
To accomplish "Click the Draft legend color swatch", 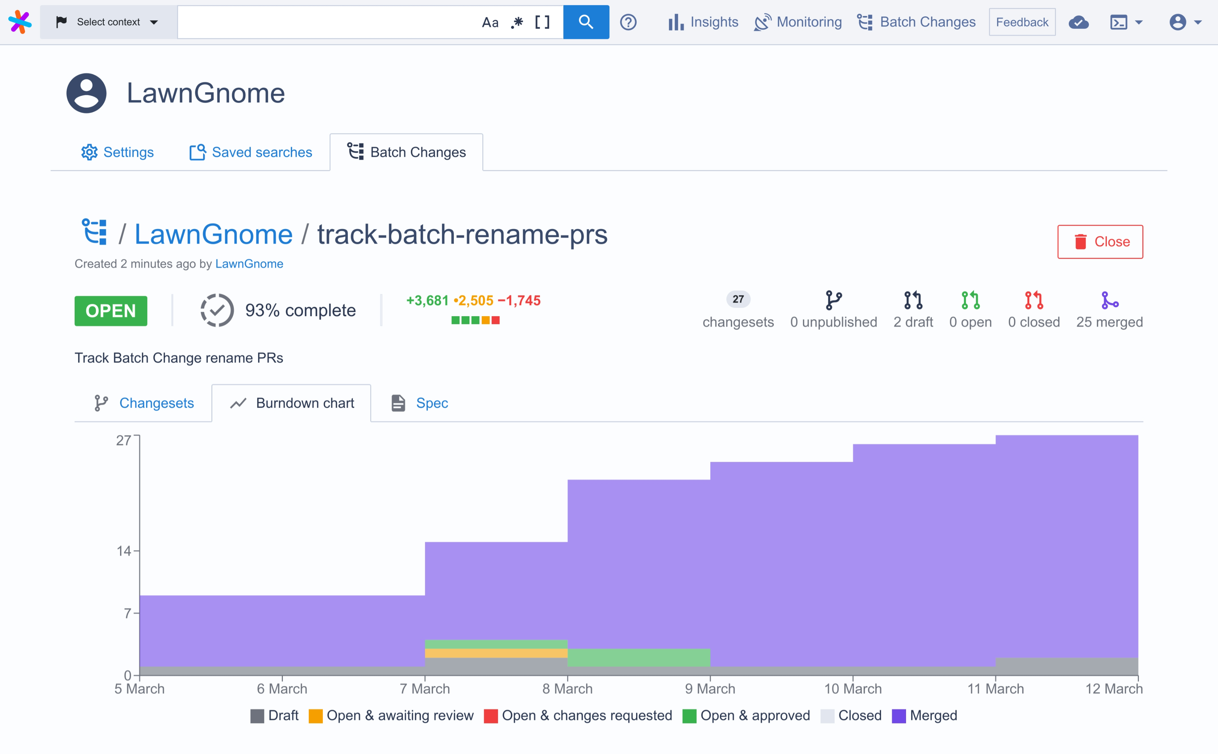I will pos(257,716).
